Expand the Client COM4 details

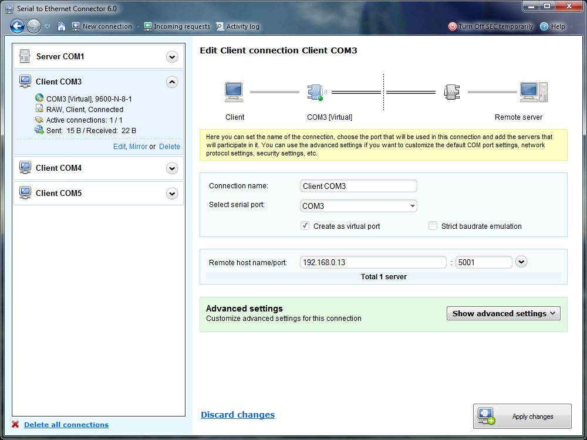coord(172,168)
